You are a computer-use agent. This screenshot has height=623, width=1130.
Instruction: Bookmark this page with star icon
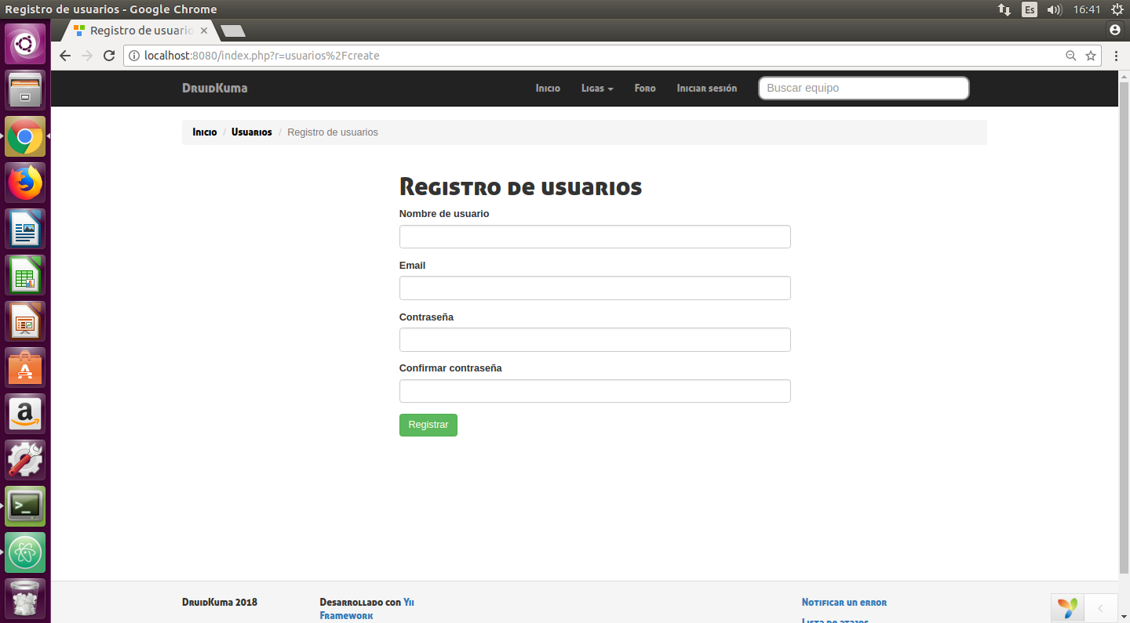pos(1091,56)
